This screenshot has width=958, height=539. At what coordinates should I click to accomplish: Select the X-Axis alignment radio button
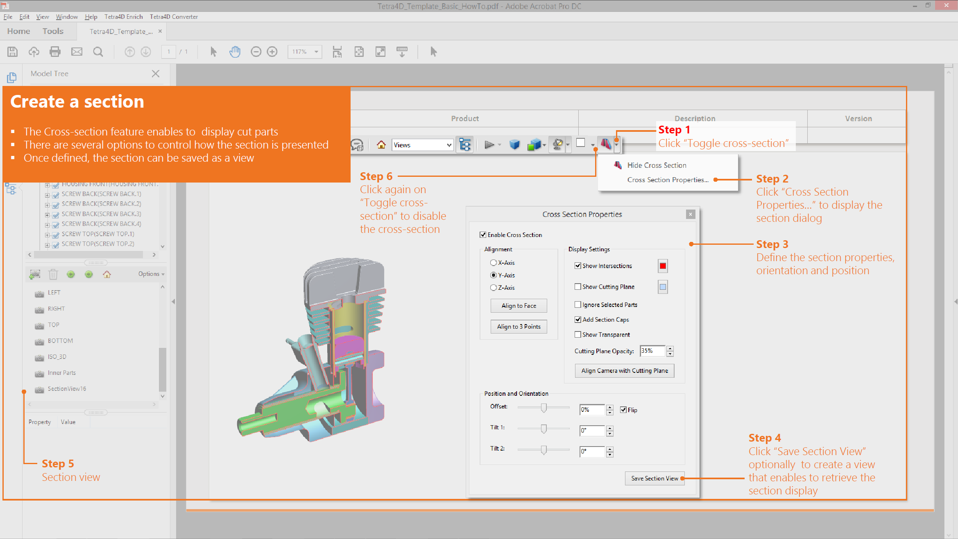coord(494,263)
